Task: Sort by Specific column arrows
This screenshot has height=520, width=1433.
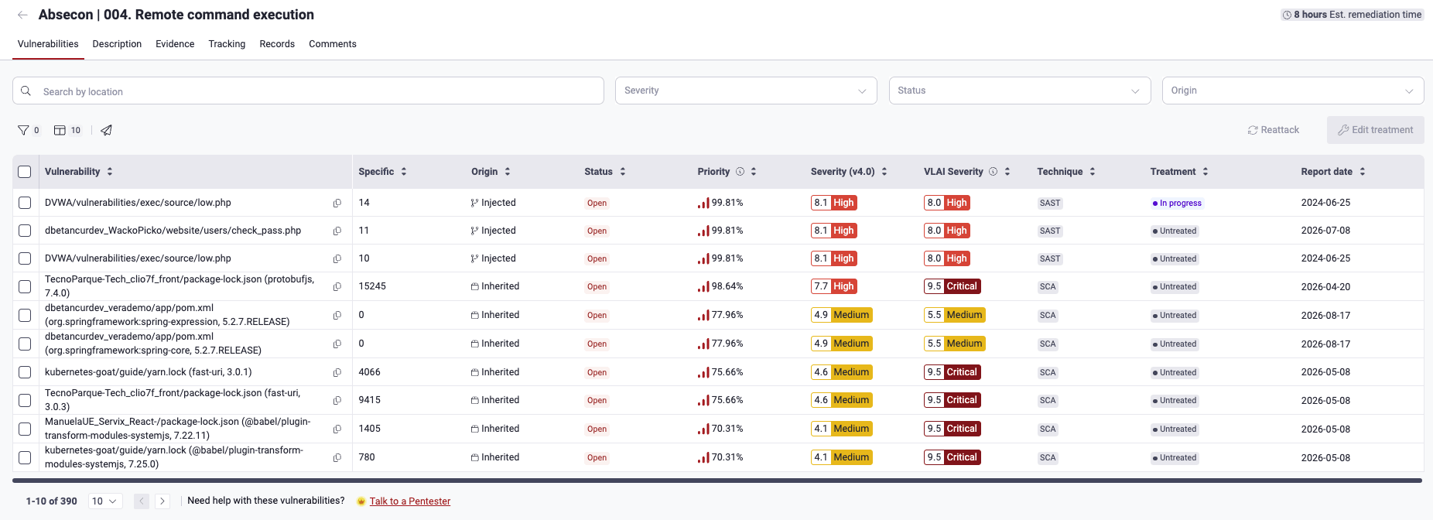Action: [x=404, y=172]
